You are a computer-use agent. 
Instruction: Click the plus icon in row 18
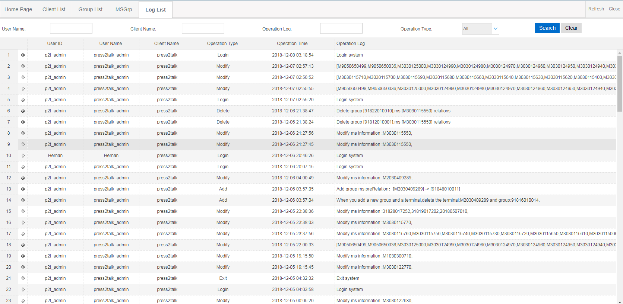pos(23,245)
